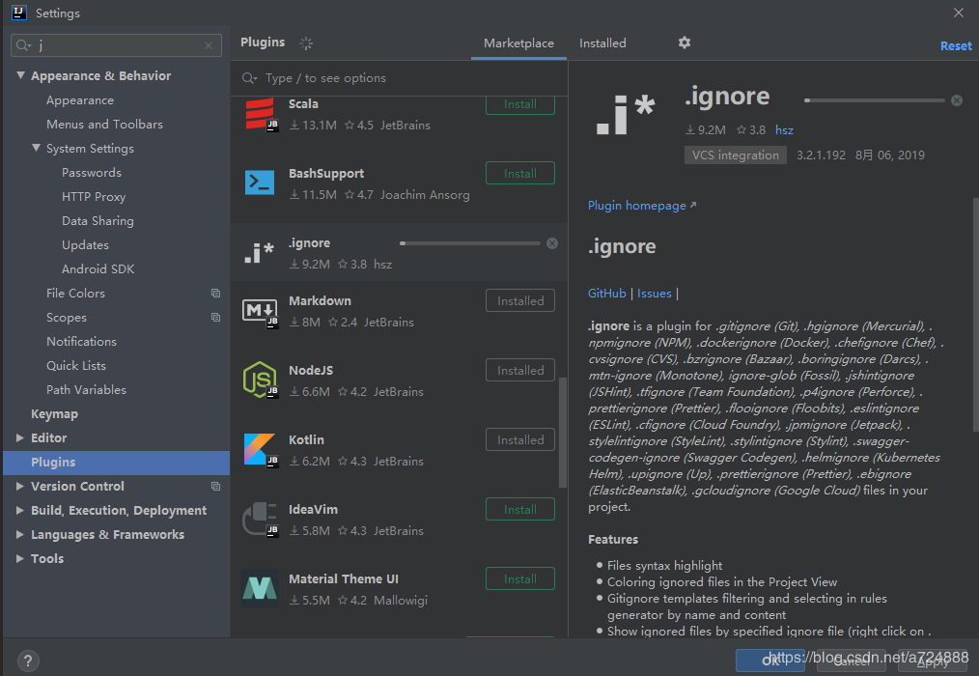
Task: Switch to the Marketplace tab
Action: pos(518,43)
